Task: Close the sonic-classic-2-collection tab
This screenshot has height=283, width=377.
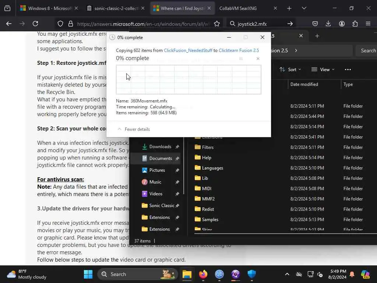Action: point(143,8)
